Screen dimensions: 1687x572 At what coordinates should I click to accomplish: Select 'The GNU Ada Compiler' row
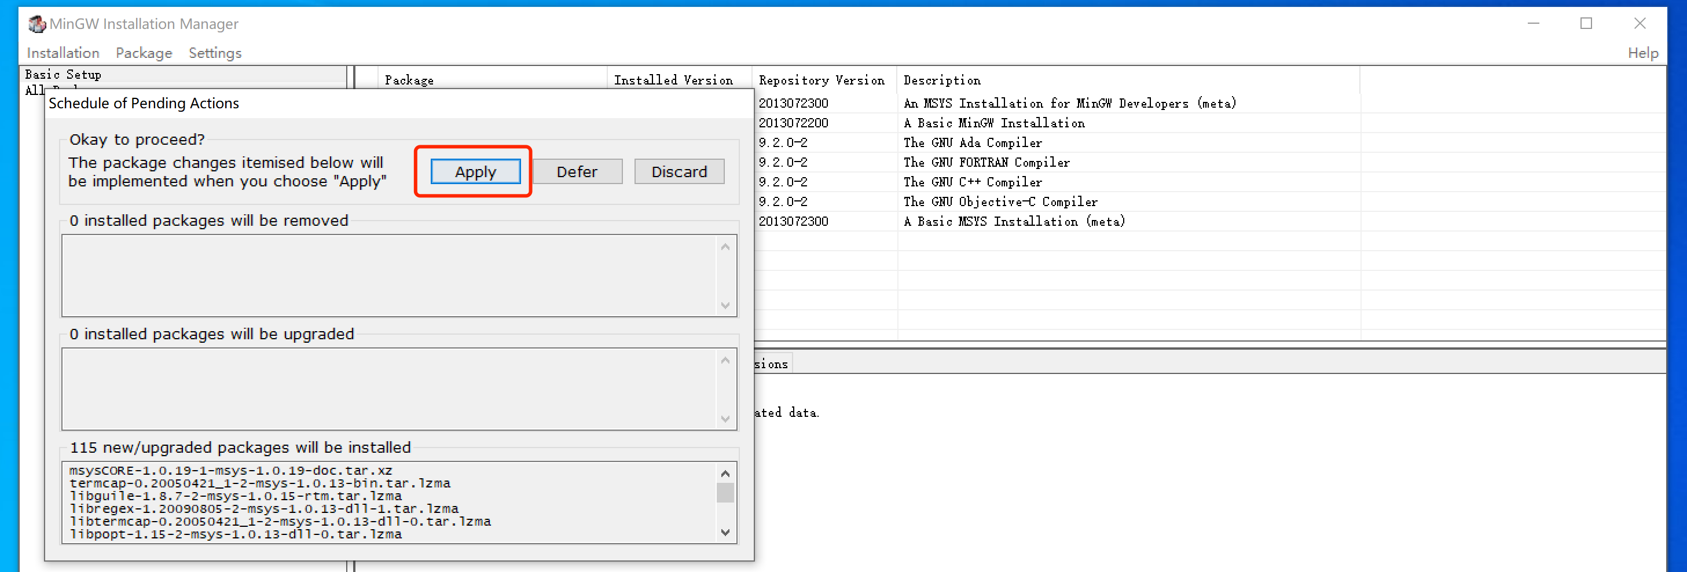tap(1209, 142)
